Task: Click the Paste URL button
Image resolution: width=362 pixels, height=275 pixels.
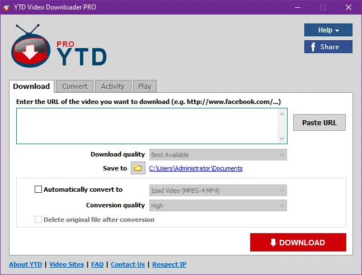Action: (319, 122)
